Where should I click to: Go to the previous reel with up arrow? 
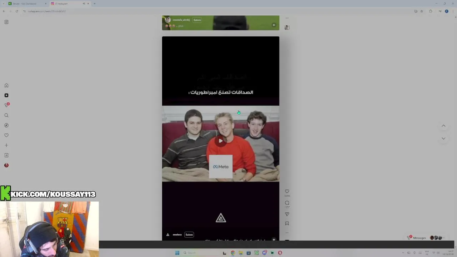pyautogui.click(x=443, y=126)
